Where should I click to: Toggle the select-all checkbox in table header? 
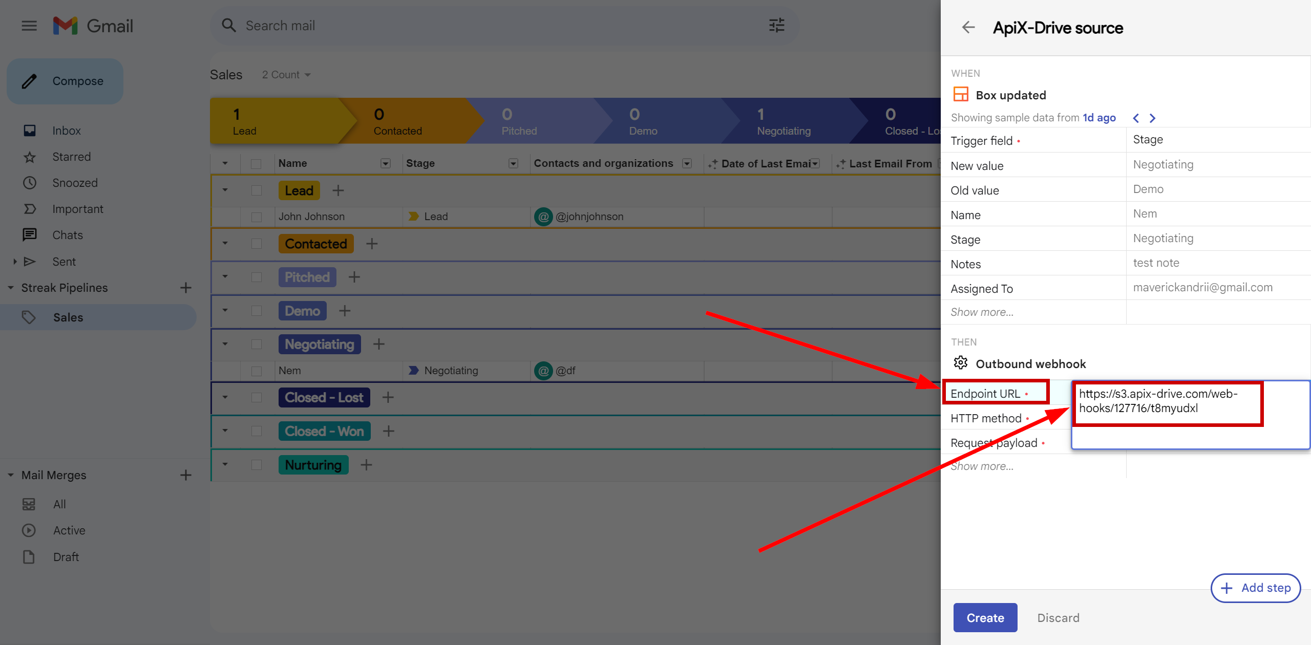coord(256,164)
